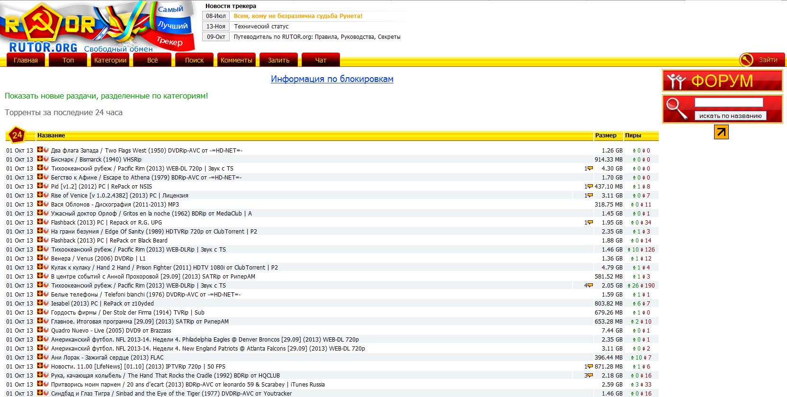Open Информация по блокировкам link

pyautogui.click(x=332, y=79)
